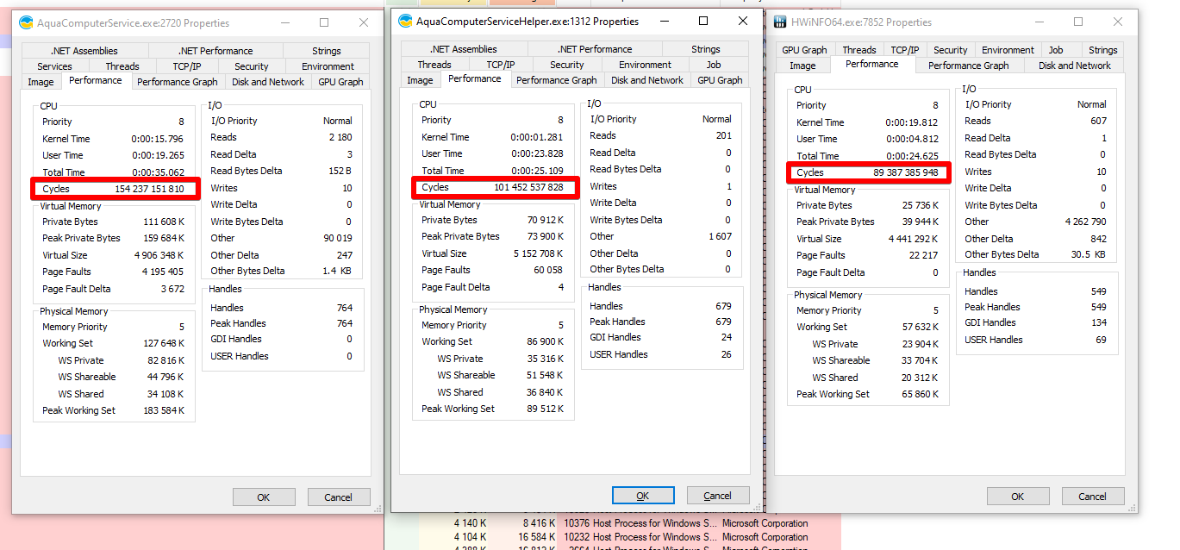Click OK in AquaComputerServiceHelper properties

(643, 496)
